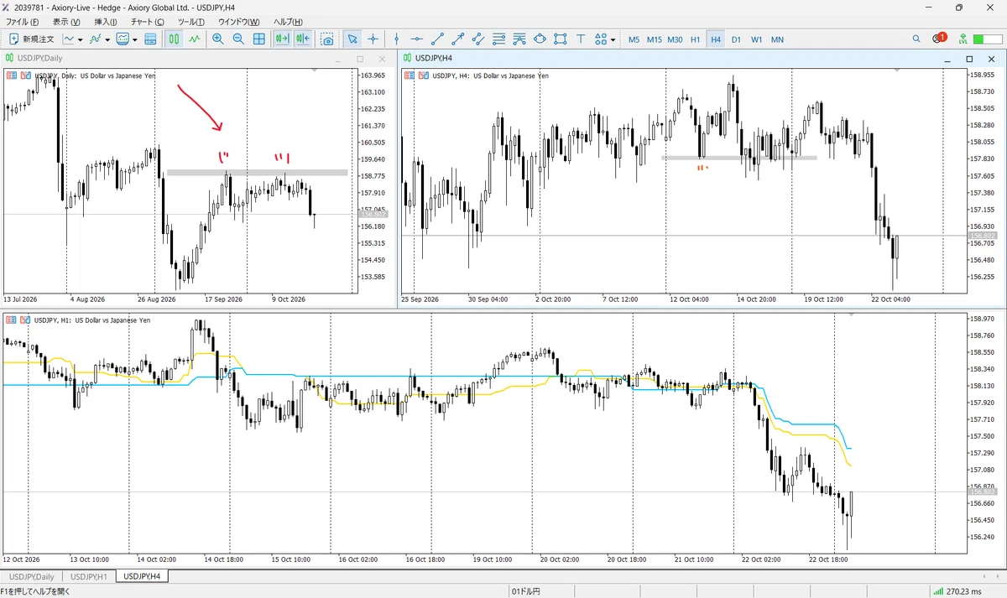Open the search magnifier icon

point(916,39)
